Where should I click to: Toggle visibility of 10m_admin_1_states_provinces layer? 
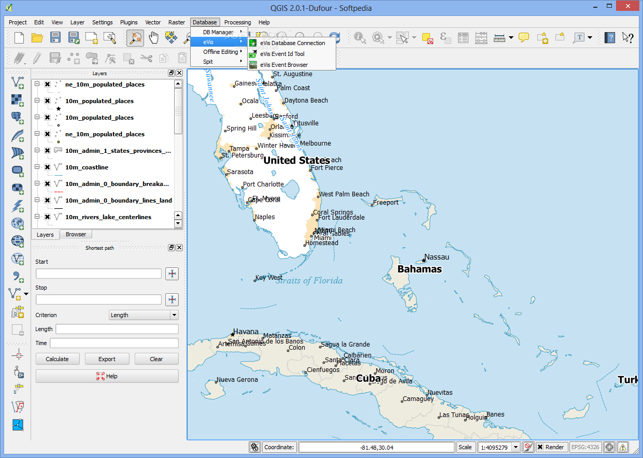pyautogui.click(x=47, y=151)
